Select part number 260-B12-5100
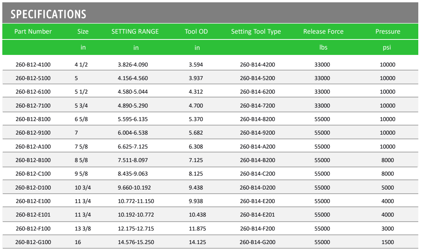 coord(33,78)
